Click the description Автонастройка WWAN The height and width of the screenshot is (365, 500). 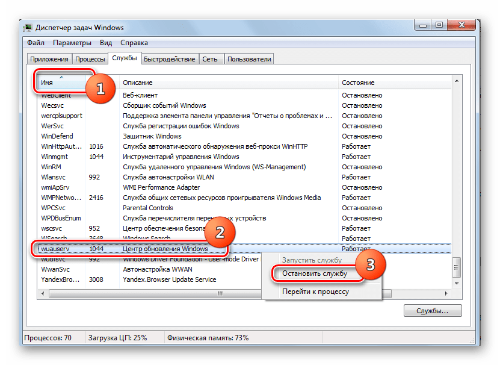click(x=158, y=269)
